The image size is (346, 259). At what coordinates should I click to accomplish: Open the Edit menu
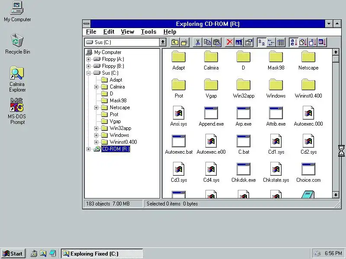[x=109, y=32]
